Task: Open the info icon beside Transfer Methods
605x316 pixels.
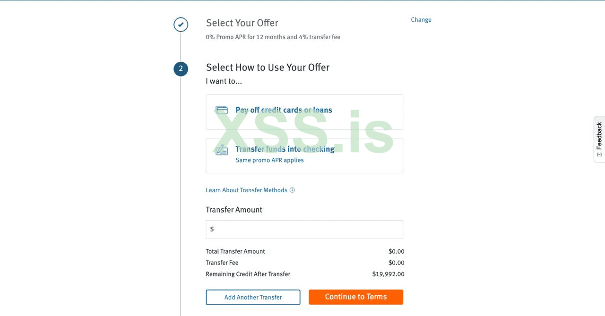Action: 292,190
